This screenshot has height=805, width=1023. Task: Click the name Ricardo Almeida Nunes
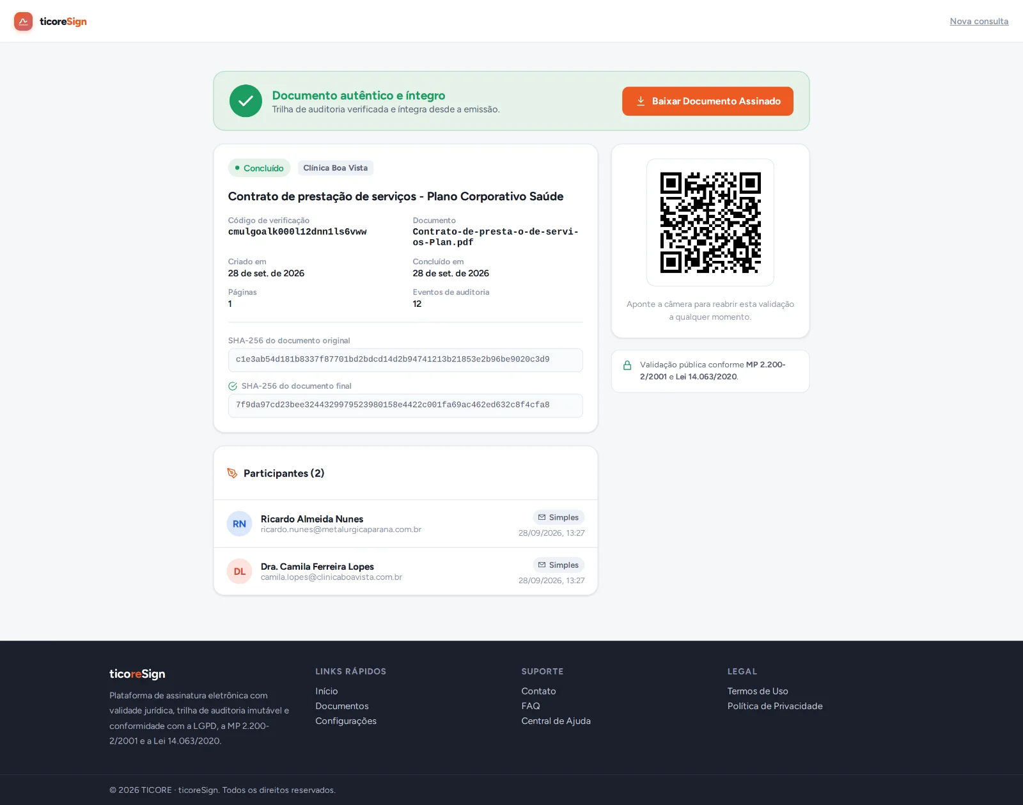[312, 519]
